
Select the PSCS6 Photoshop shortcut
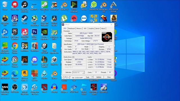click(x=34, y=34)
